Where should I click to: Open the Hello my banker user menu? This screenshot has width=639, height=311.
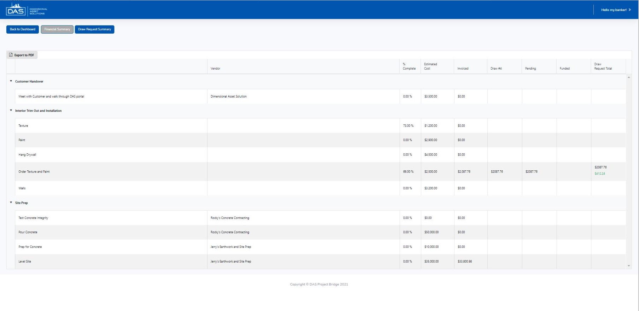[613, 10]
